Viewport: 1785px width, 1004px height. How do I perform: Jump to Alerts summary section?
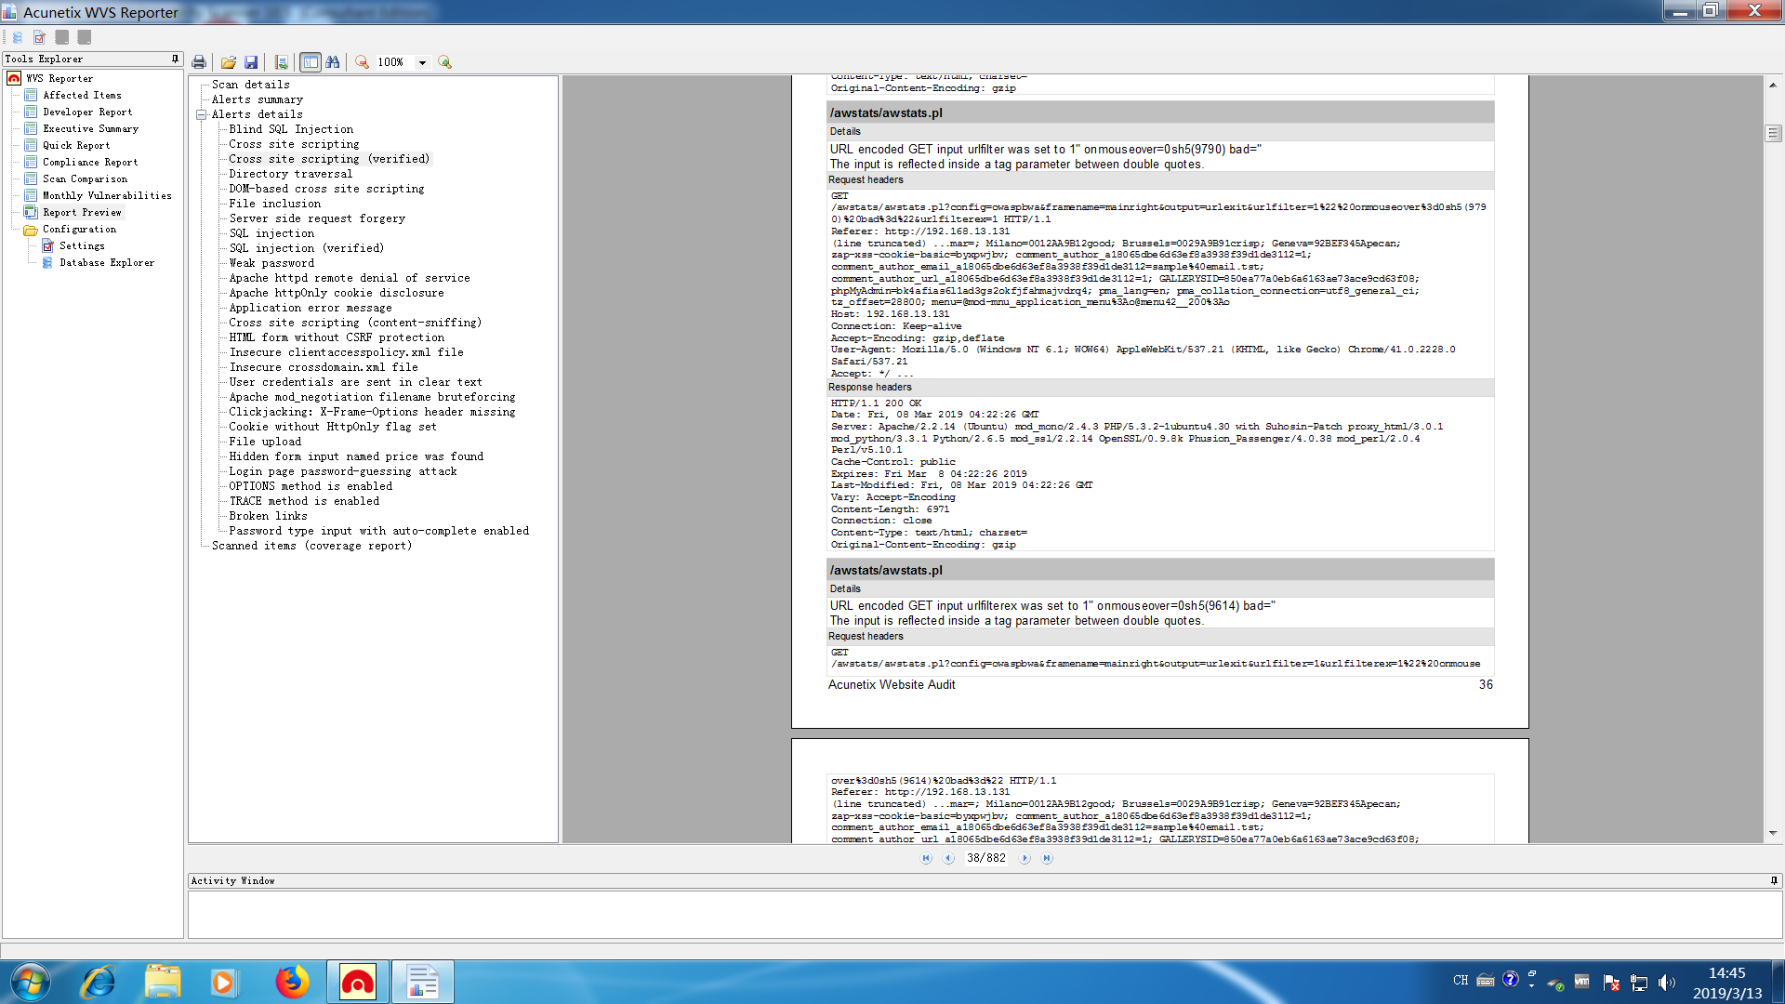(x=258, y=99)
